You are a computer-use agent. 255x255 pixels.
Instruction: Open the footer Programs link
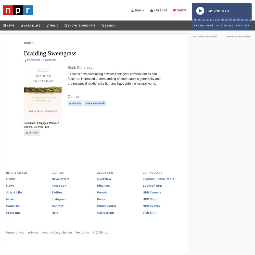coord(13,213)
